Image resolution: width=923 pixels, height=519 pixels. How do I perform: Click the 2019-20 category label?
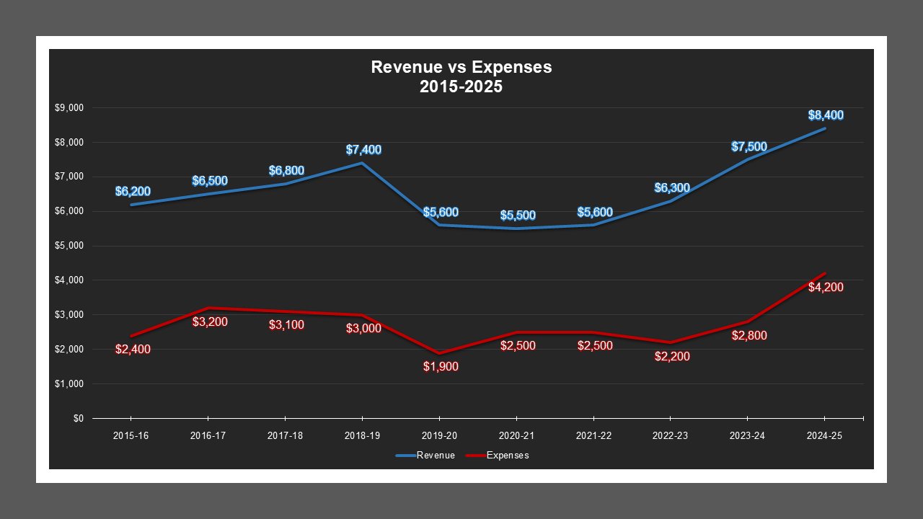[439, 435]
